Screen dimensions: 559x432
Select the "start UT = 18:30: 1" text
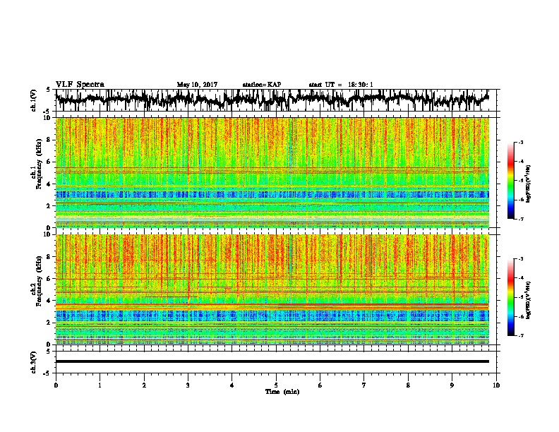[341, 85]
